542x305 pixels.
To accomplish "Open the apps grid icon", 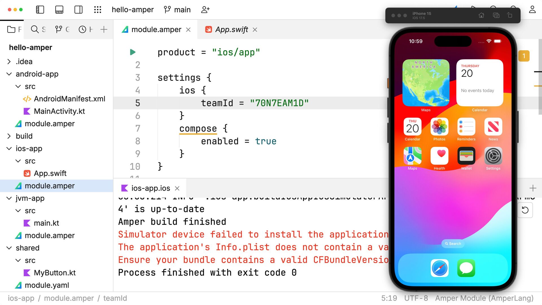I will pyautogui.click(x=98, y=10).
